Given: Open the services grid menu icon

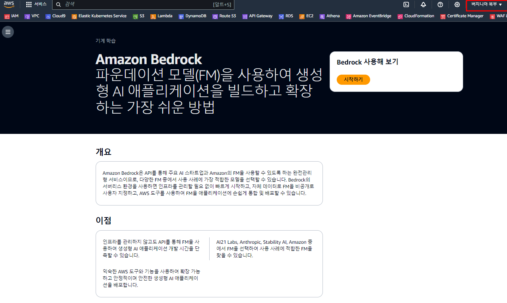Looking at the screenshot, I should click(x=29, y=4).
